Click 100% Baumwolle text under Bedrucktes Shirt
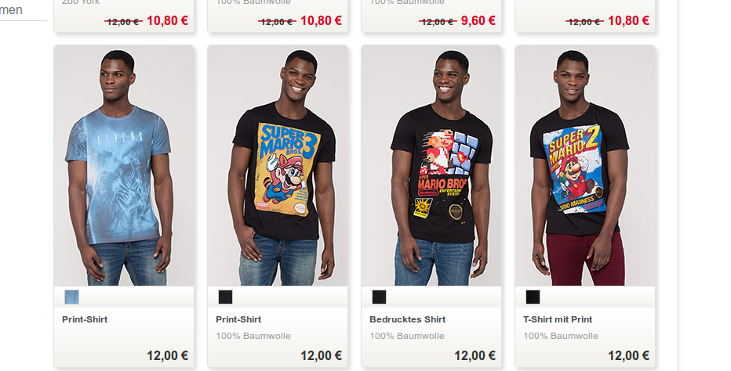The height and width of the screenshot is (371, 731). [407, 336]
